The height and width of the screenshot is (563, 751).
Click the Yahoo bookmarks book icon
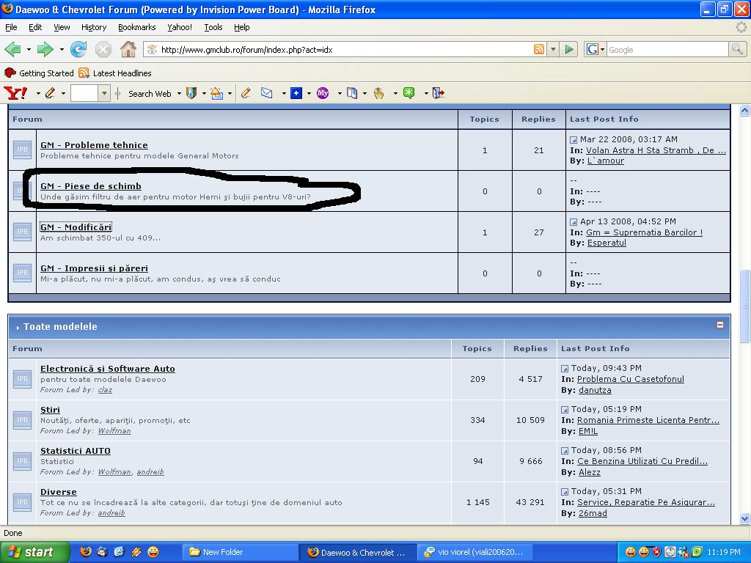point(352,93)
